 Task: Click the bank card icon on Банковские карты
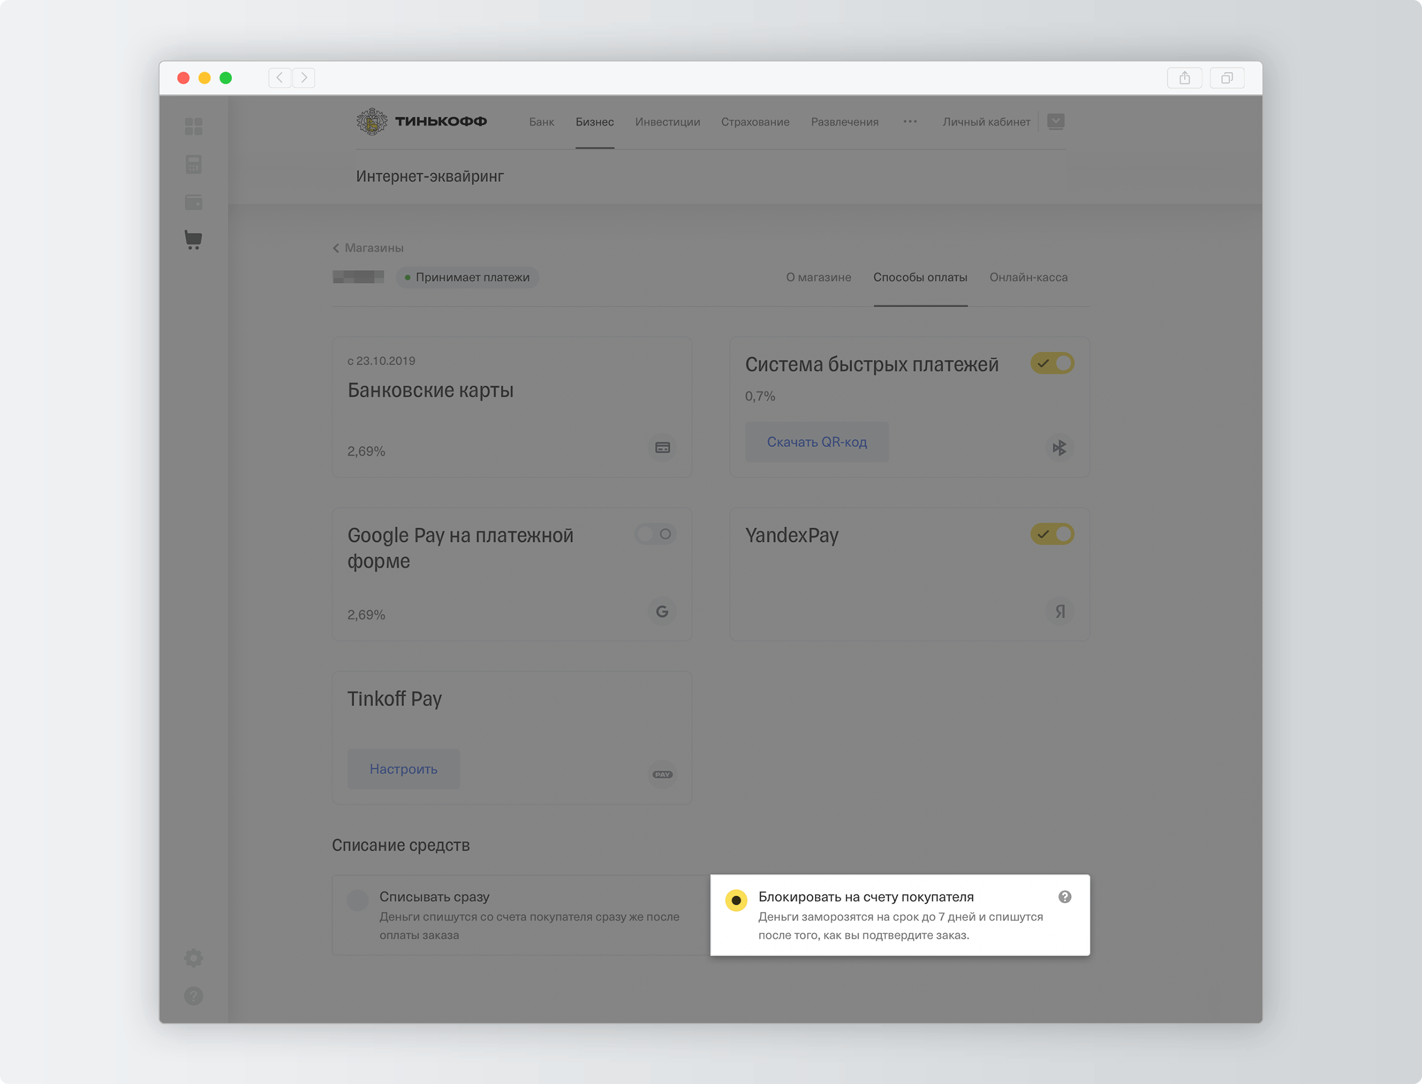[663, 448]
